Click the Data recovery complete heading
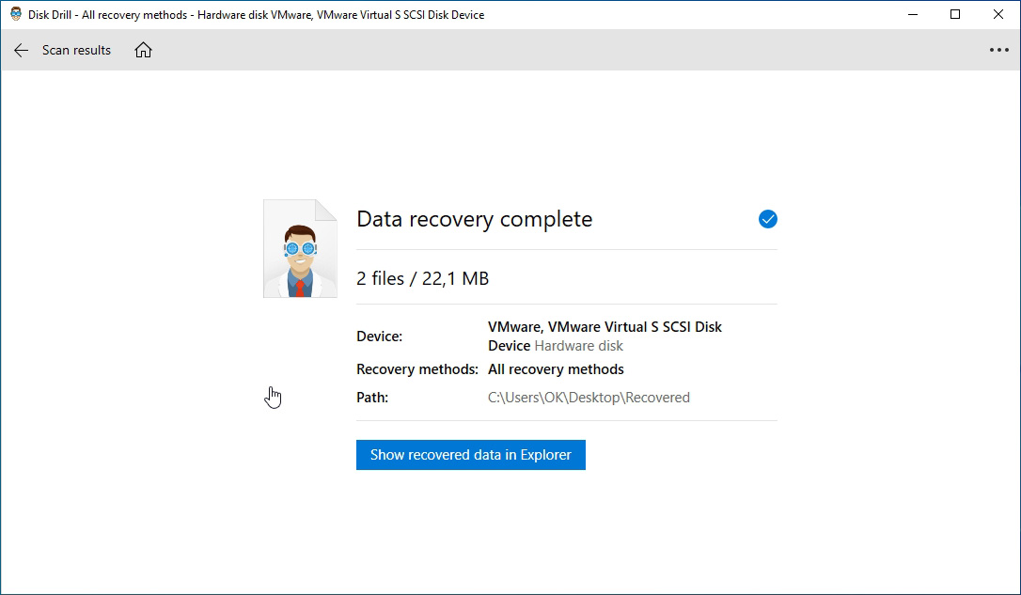The image size is (1021, 595). pos(474,219)
